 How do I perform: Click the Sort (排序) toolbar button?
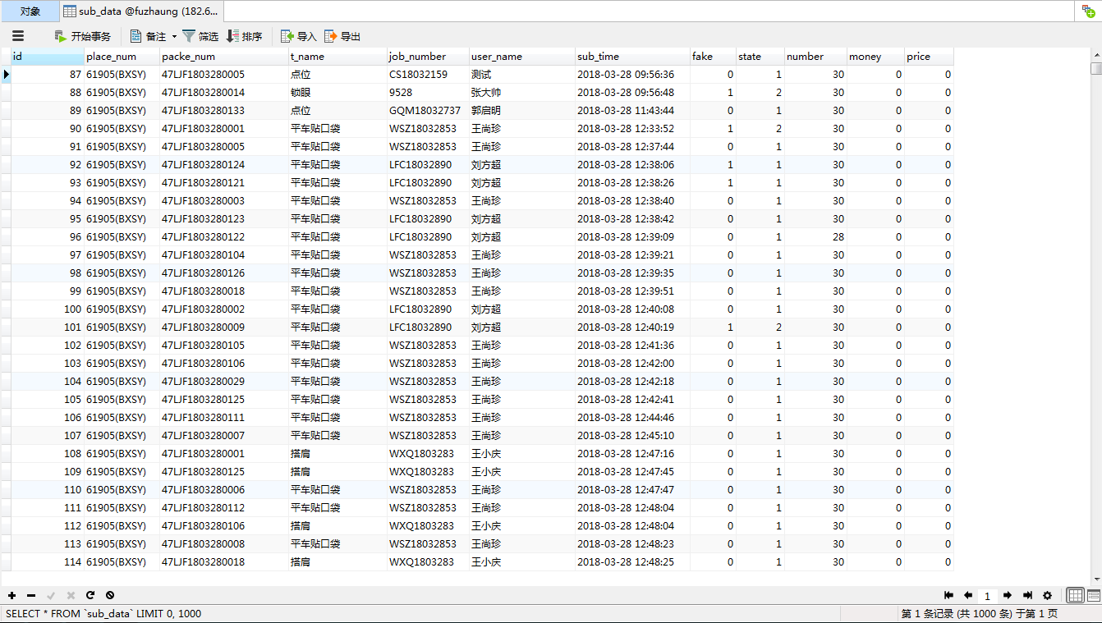click(x=245, y=36)
